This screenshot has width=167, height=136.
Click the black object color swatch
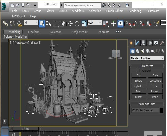[161, 110]
